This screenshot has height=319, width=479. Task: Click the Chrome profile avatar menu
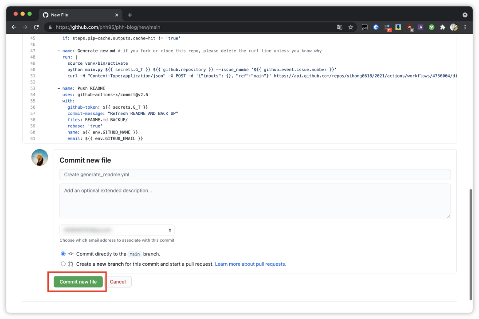(x=453, y=27)
